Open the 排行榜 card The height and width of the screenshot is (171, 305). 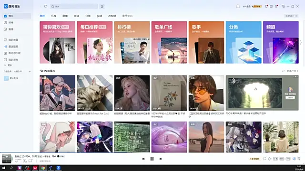click(x=132, y=42)
